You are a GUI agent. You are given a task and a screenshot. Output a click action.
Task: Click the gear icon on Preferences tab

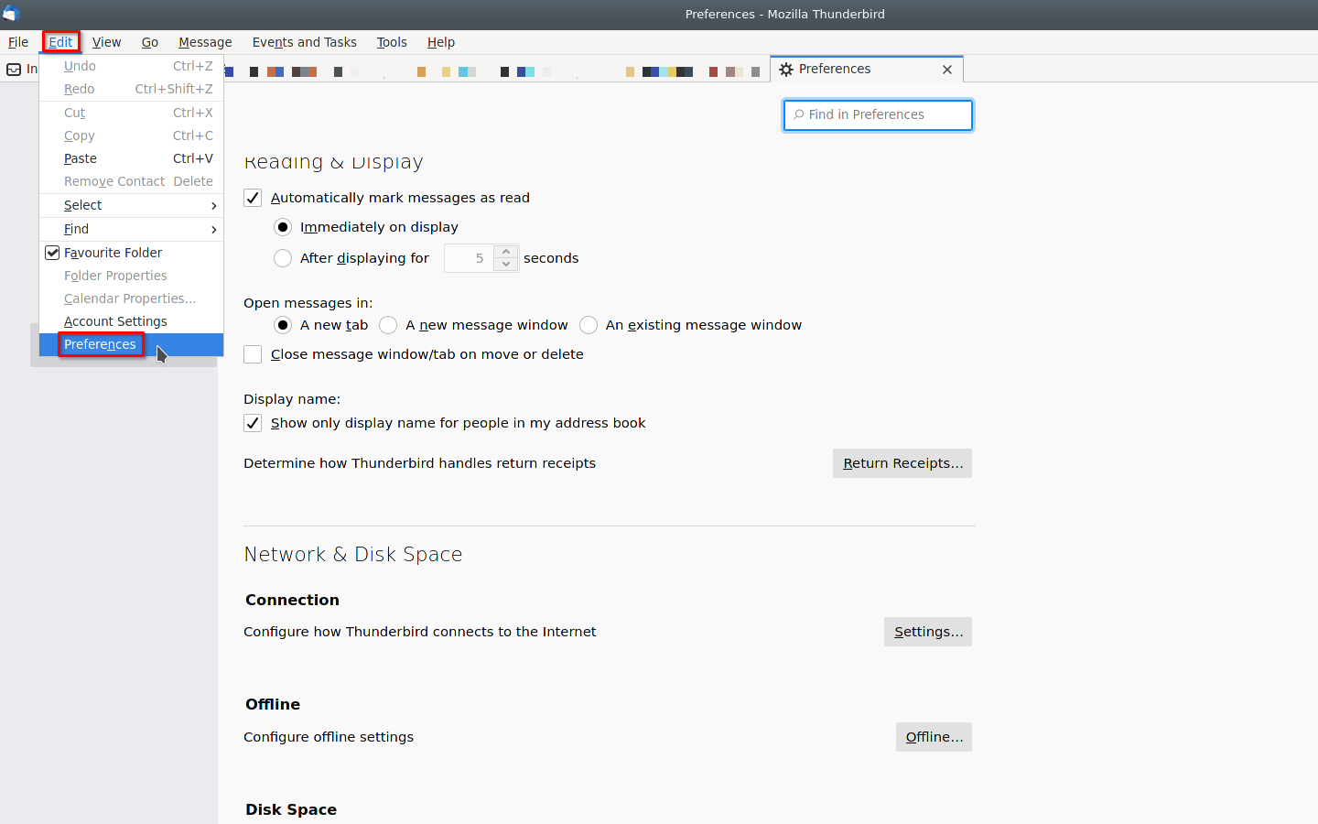786,70
